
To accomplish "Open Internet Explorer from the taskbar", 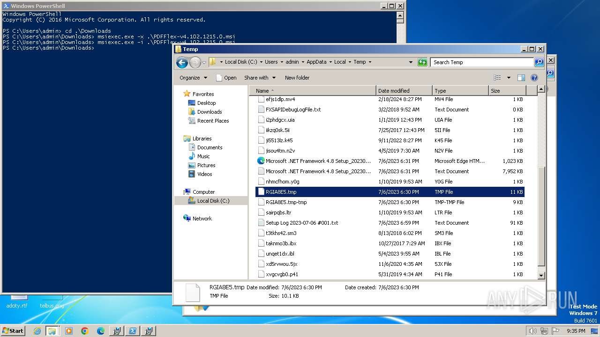I will click(37, 331).
